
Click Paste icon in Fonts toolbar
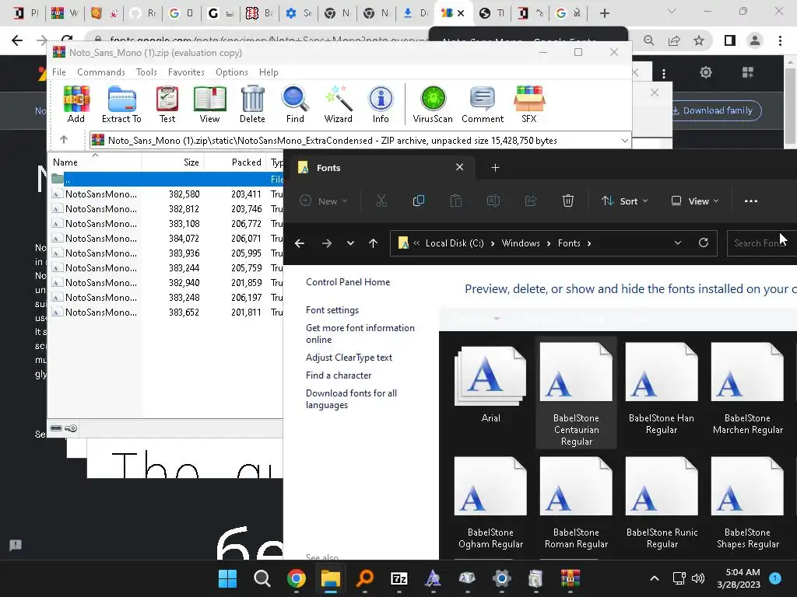click(x=456, y=201)
